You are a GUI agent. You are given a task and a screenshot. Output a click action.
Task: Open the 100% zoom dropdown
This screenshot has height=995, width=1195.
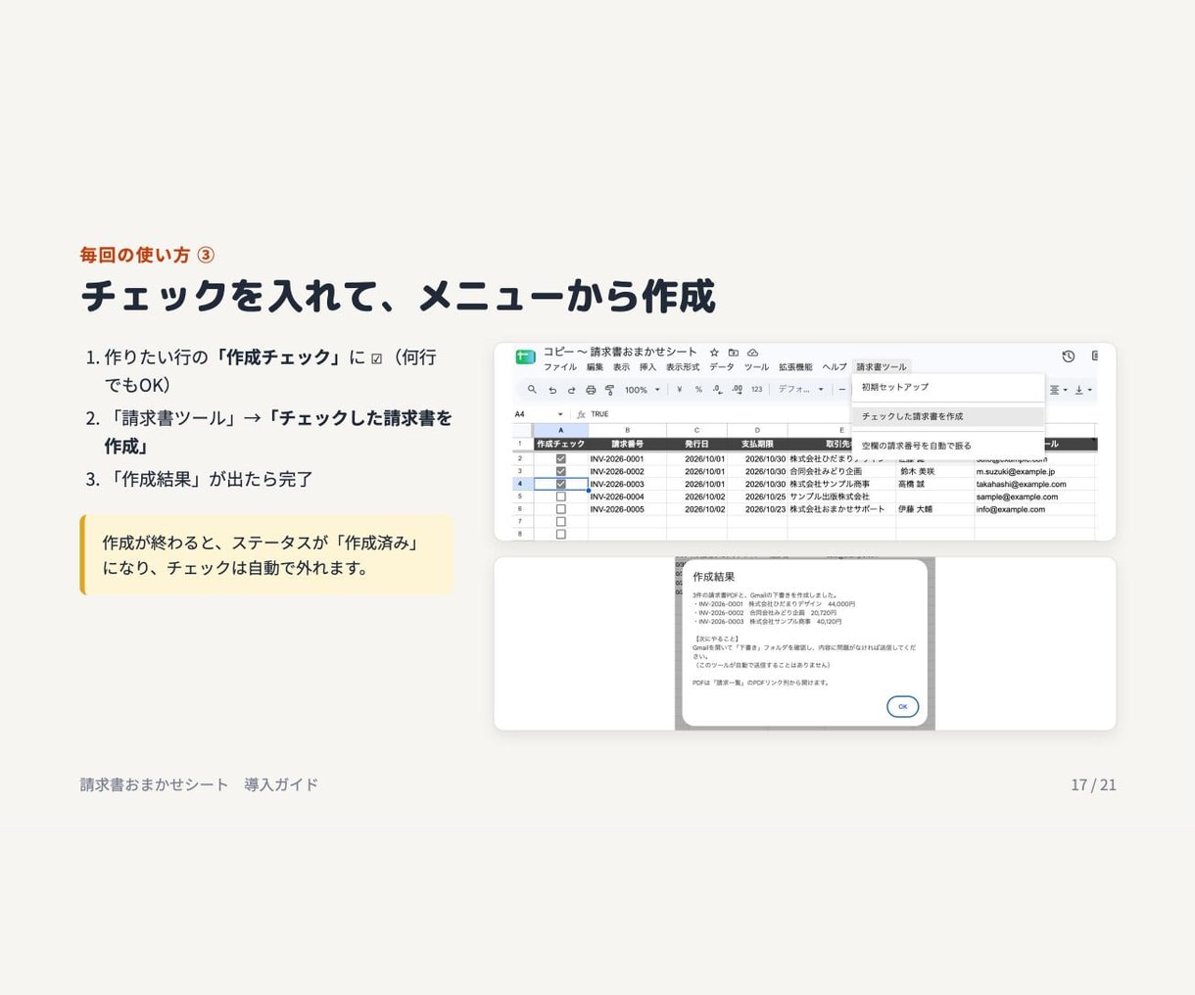pos(643,390)
